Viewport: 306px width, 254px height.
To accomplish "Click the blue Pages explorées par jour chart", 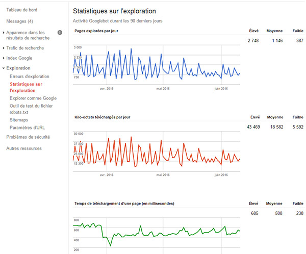I will click(x=157, y=65).
